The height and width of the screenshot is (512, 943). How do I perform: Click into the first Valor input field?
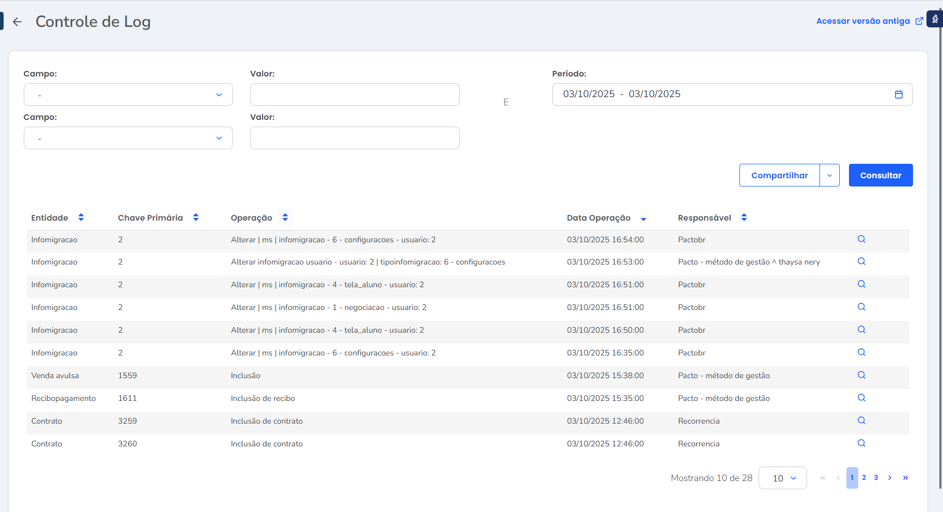pos(354,95)
